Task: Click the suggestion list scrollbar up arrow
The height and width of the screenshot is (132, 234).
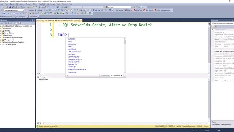Action: [125, 39]
